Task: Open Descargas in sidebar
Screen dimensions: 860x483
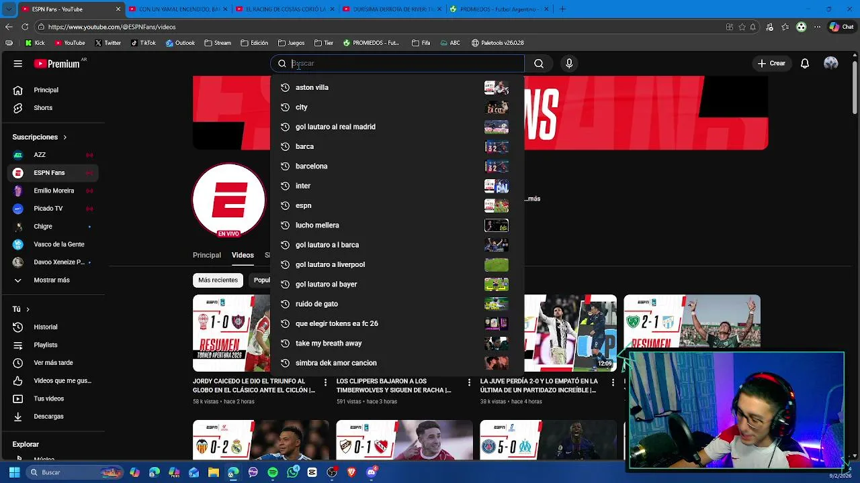Action: tap(52, 417)
